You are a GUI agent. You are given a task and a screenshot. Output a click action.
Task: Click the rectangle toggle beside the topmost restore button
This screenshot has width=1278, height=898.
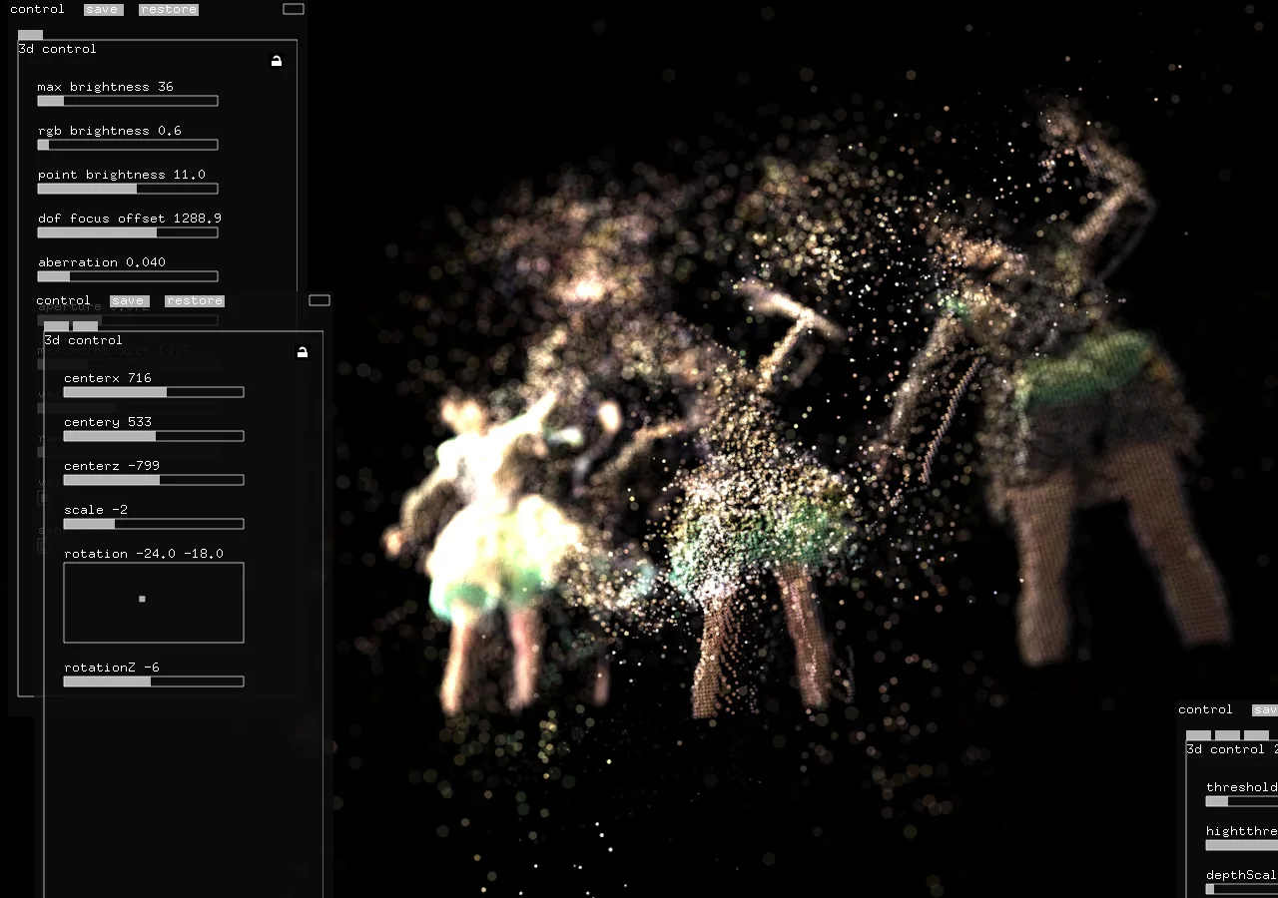click(293, 9)
